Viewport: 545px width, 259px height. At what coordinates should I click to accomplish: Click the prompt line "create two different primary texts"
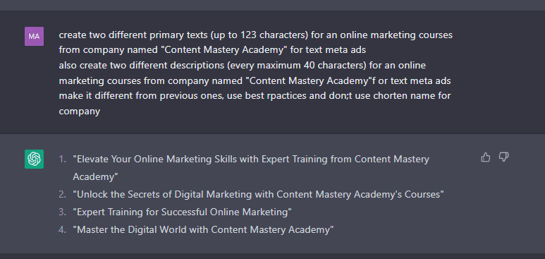[x=256, y=35]
